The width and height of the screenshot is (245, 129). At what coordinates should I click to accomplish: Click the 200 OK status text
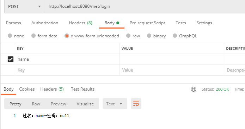[x=222, y=89]
